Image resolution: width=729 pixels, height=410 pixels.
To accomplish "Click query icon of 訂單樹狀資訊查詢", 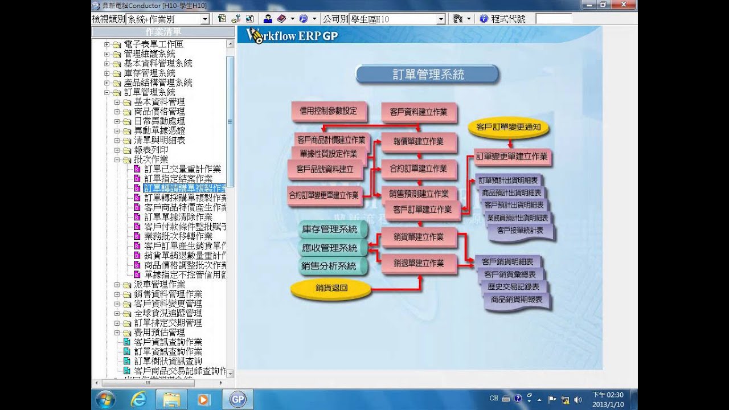I will click(x=127, y=362).
